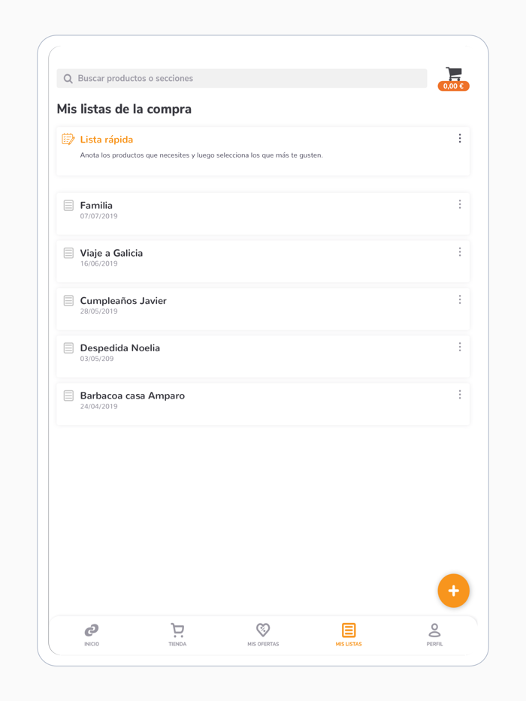Open the Despedida Noelia list
The width and height of the screenshot is (526, 701).
(x=120, y=347)
